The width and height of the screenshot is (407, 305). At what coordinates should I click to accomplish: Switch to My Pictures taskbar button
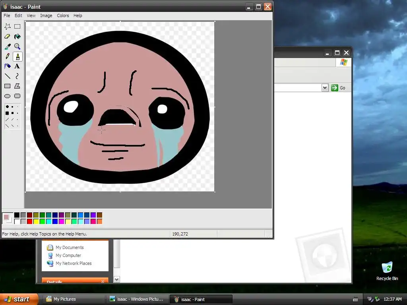[73, 299]
